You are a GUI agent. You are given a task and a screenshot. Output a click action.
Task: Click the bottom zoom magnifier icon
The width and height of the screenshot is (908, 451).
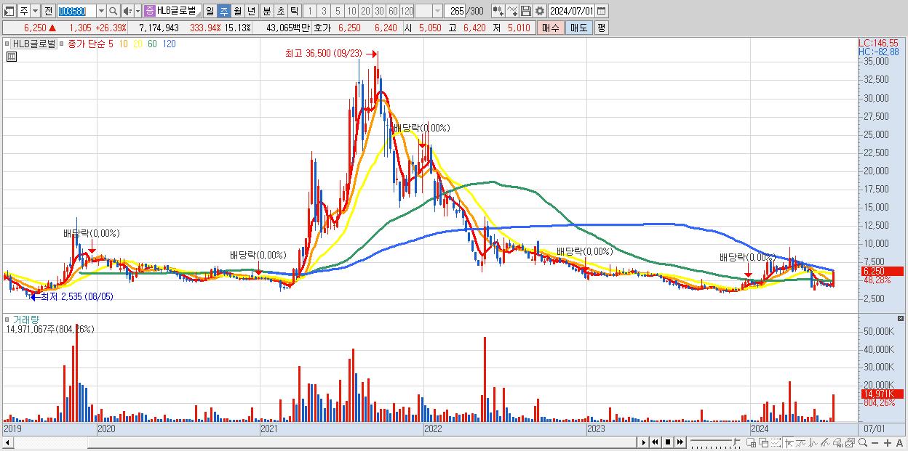click(x=863, y=443)
